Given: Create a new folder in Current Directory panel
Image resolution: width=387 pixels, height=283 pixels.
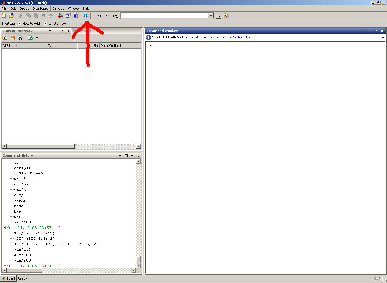Looking at the screenshot, I should (12, 38).
